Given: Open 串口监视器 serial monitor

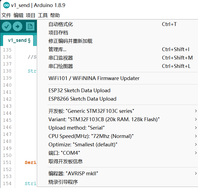Looking at the screenshot, I should [x=117, y=58].
